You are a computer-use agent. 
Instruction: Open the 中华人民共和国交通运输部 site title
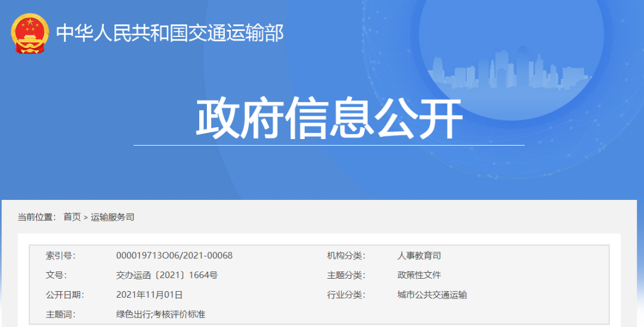pos(169,33)
